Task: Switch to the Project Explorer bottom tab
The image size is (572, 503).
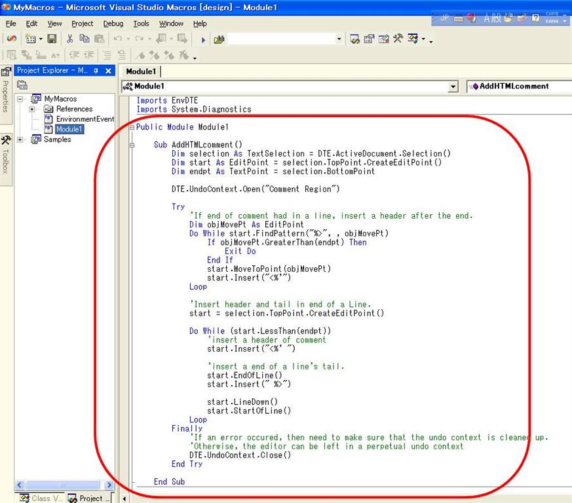Action: [89, 498]
